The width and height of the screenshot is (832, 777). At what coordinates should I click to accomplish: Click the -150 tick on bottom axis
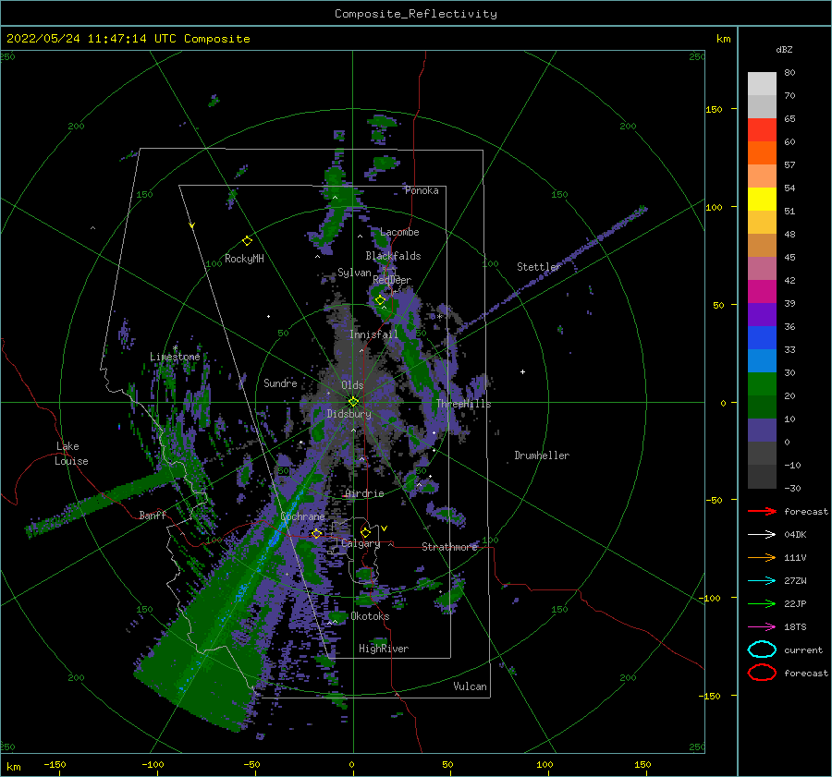(55, 764)
